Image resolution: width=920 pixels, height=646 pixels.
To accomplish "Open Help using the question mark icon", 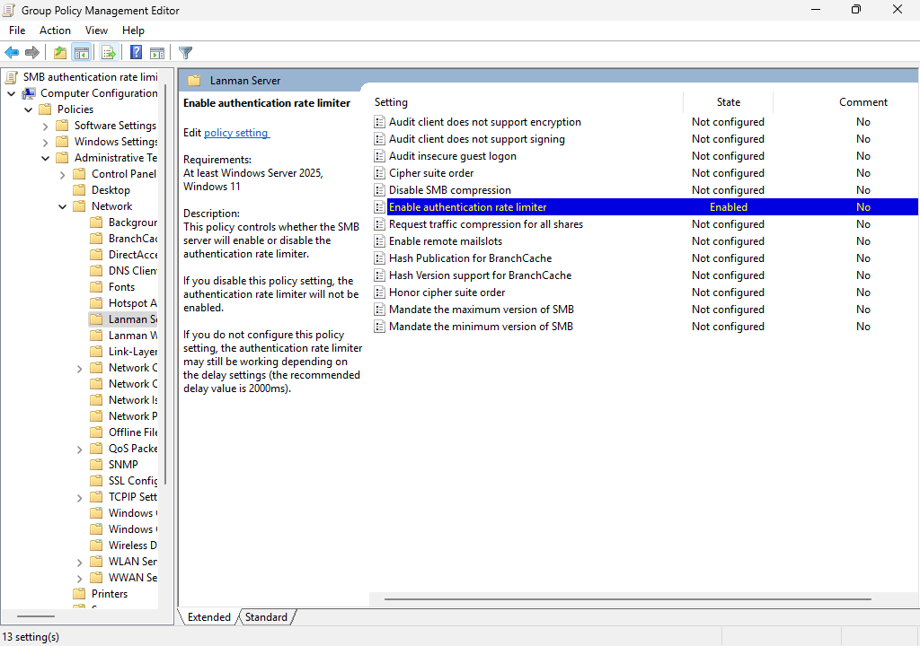I will pos(135,52).
